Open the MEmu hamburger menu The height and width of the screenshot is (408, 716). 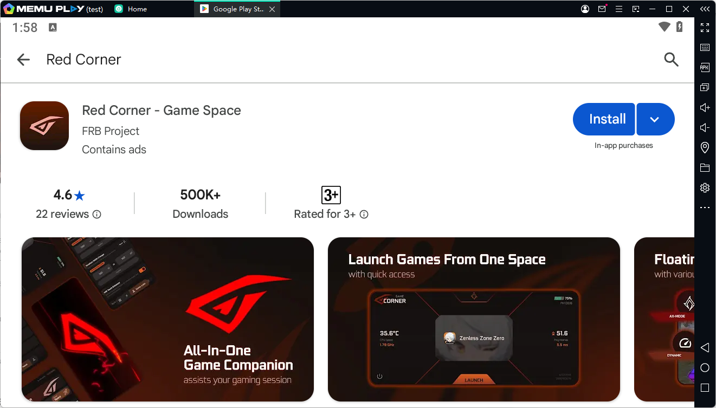pyautogui.click(x=619, y=9)
